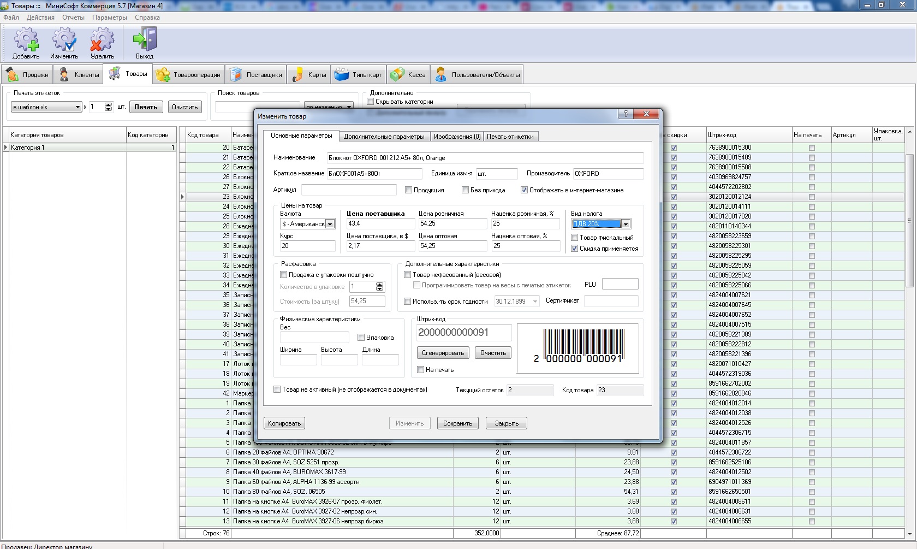Open the Валюта currency dropdown
This screenshot has height=549, width=917.
[330, 224]
